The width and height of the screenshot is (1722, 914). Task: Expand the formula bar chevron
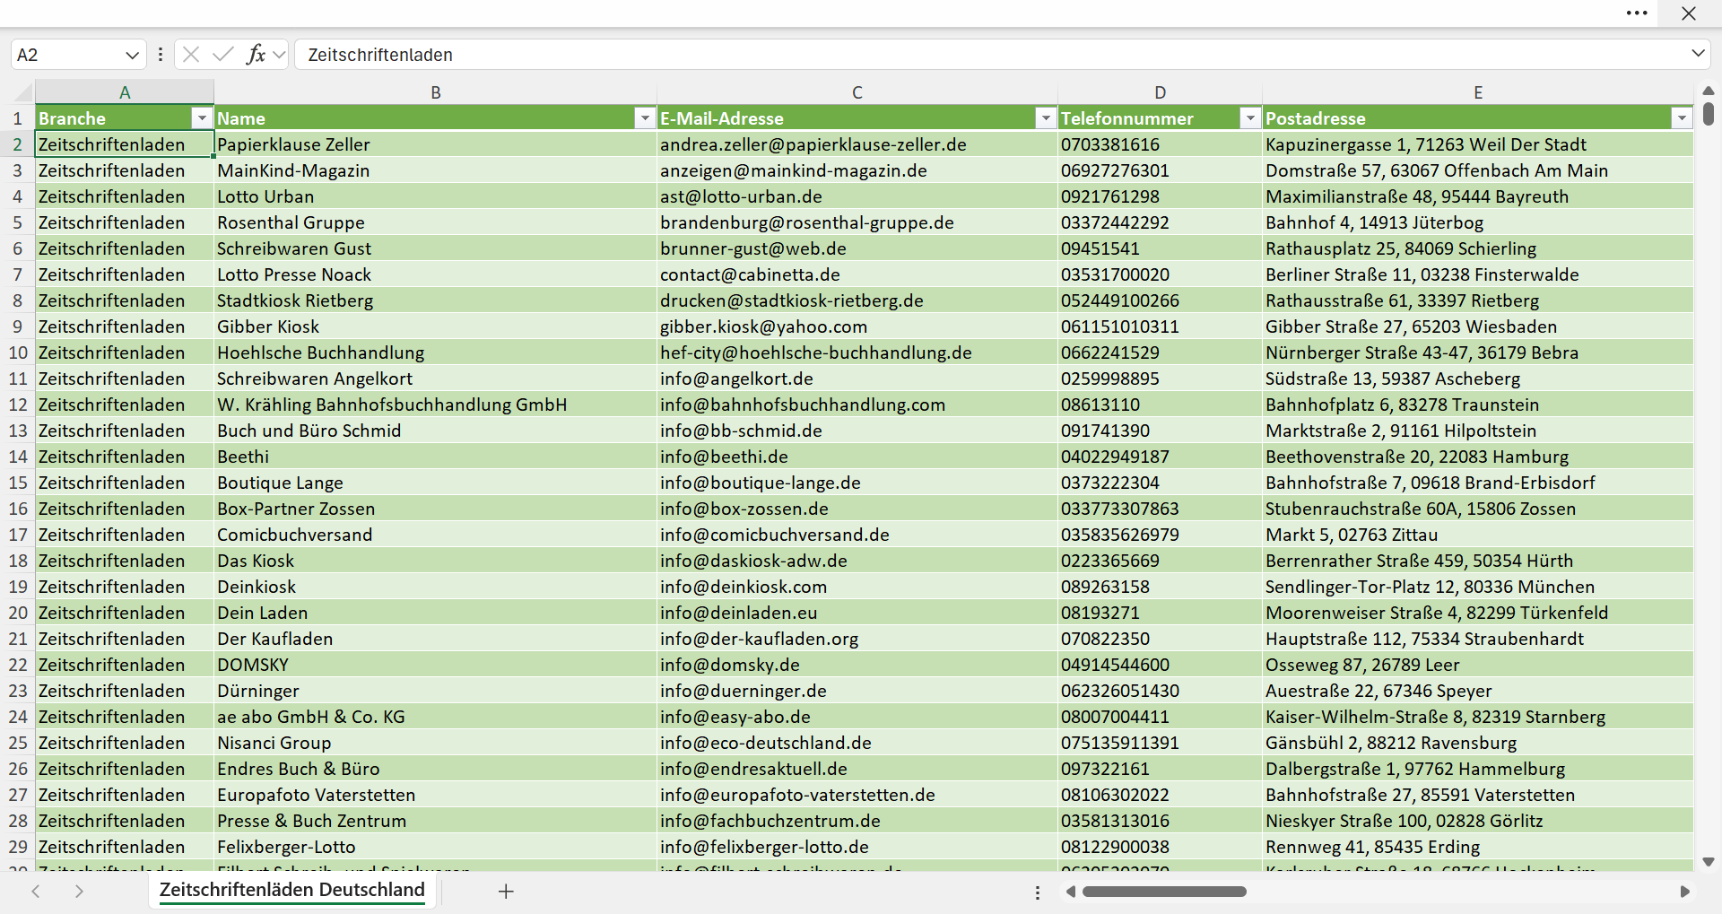pos(1698,53)
